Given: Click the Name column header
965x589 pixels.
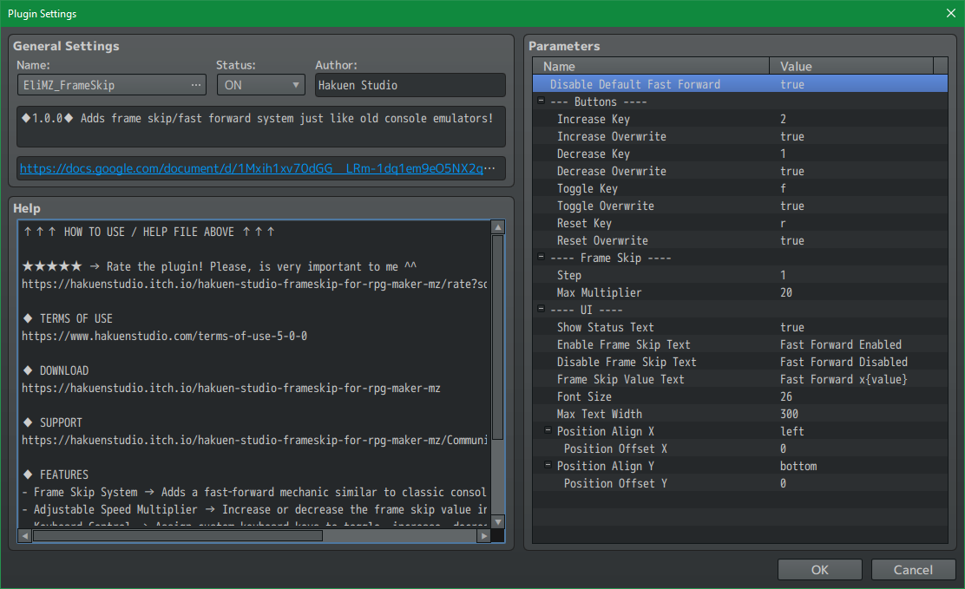Looking at the screenshot, I should 651,66.
